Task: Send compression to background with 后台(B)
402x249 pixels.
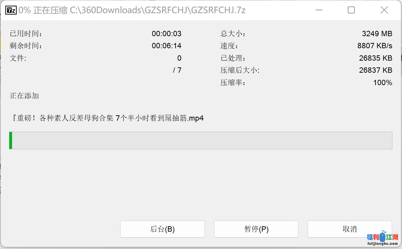Action: coord(162,229)
